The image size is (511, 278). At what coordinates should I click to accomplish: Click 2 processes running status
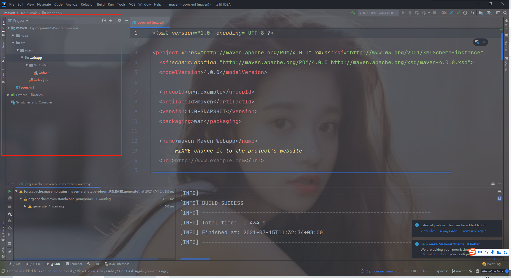(383, 271)
